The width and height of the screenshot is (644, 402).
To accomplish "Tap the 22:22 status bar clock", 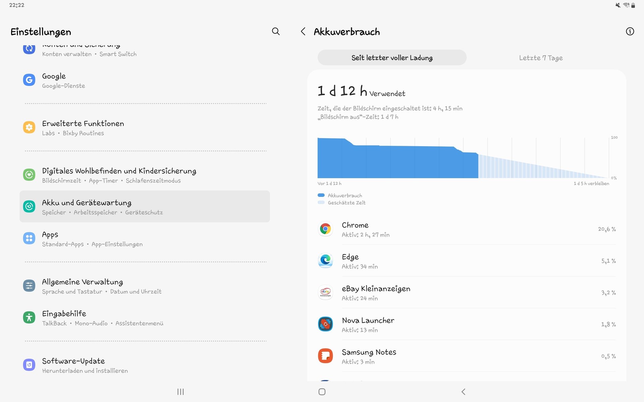I will point(17,5).
